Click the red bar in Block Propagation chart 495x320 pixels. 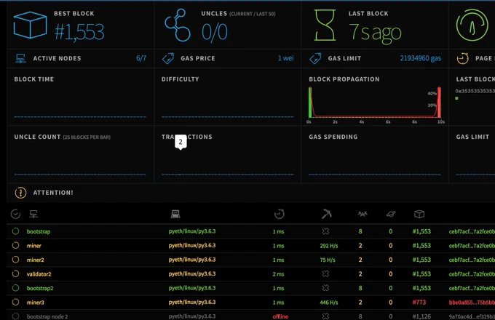tap(439, 103)
